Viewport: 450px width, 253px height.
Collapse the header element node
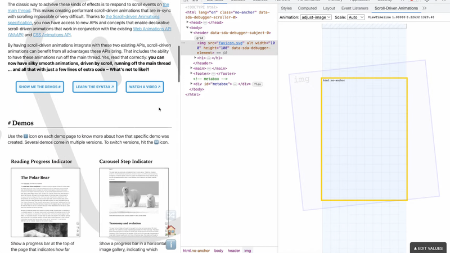tap(191, 33)
